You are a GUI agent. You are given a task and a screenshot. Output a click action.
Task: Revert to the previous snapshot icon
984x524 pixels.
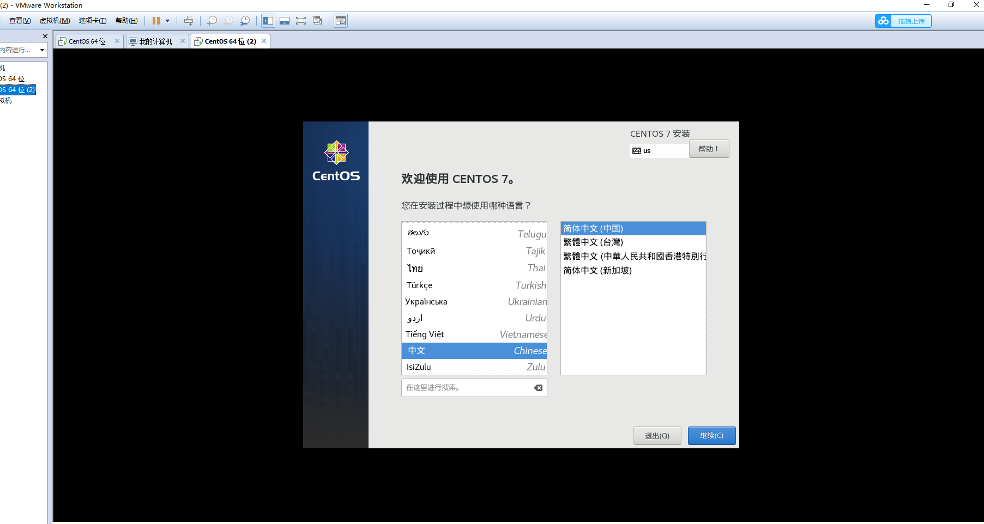[x=228, y=21]
